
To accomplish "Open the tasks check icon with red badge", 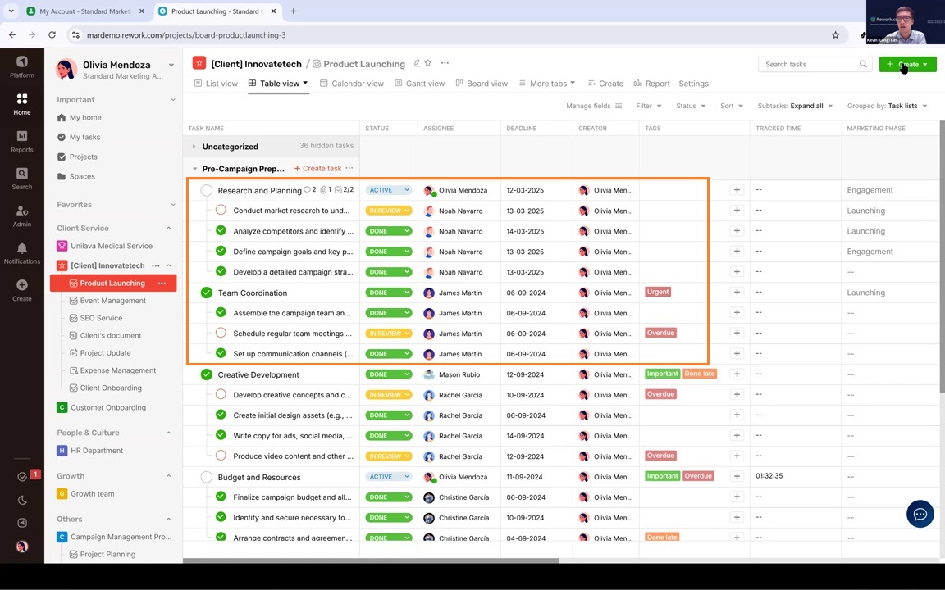I will tap(22, 476).
